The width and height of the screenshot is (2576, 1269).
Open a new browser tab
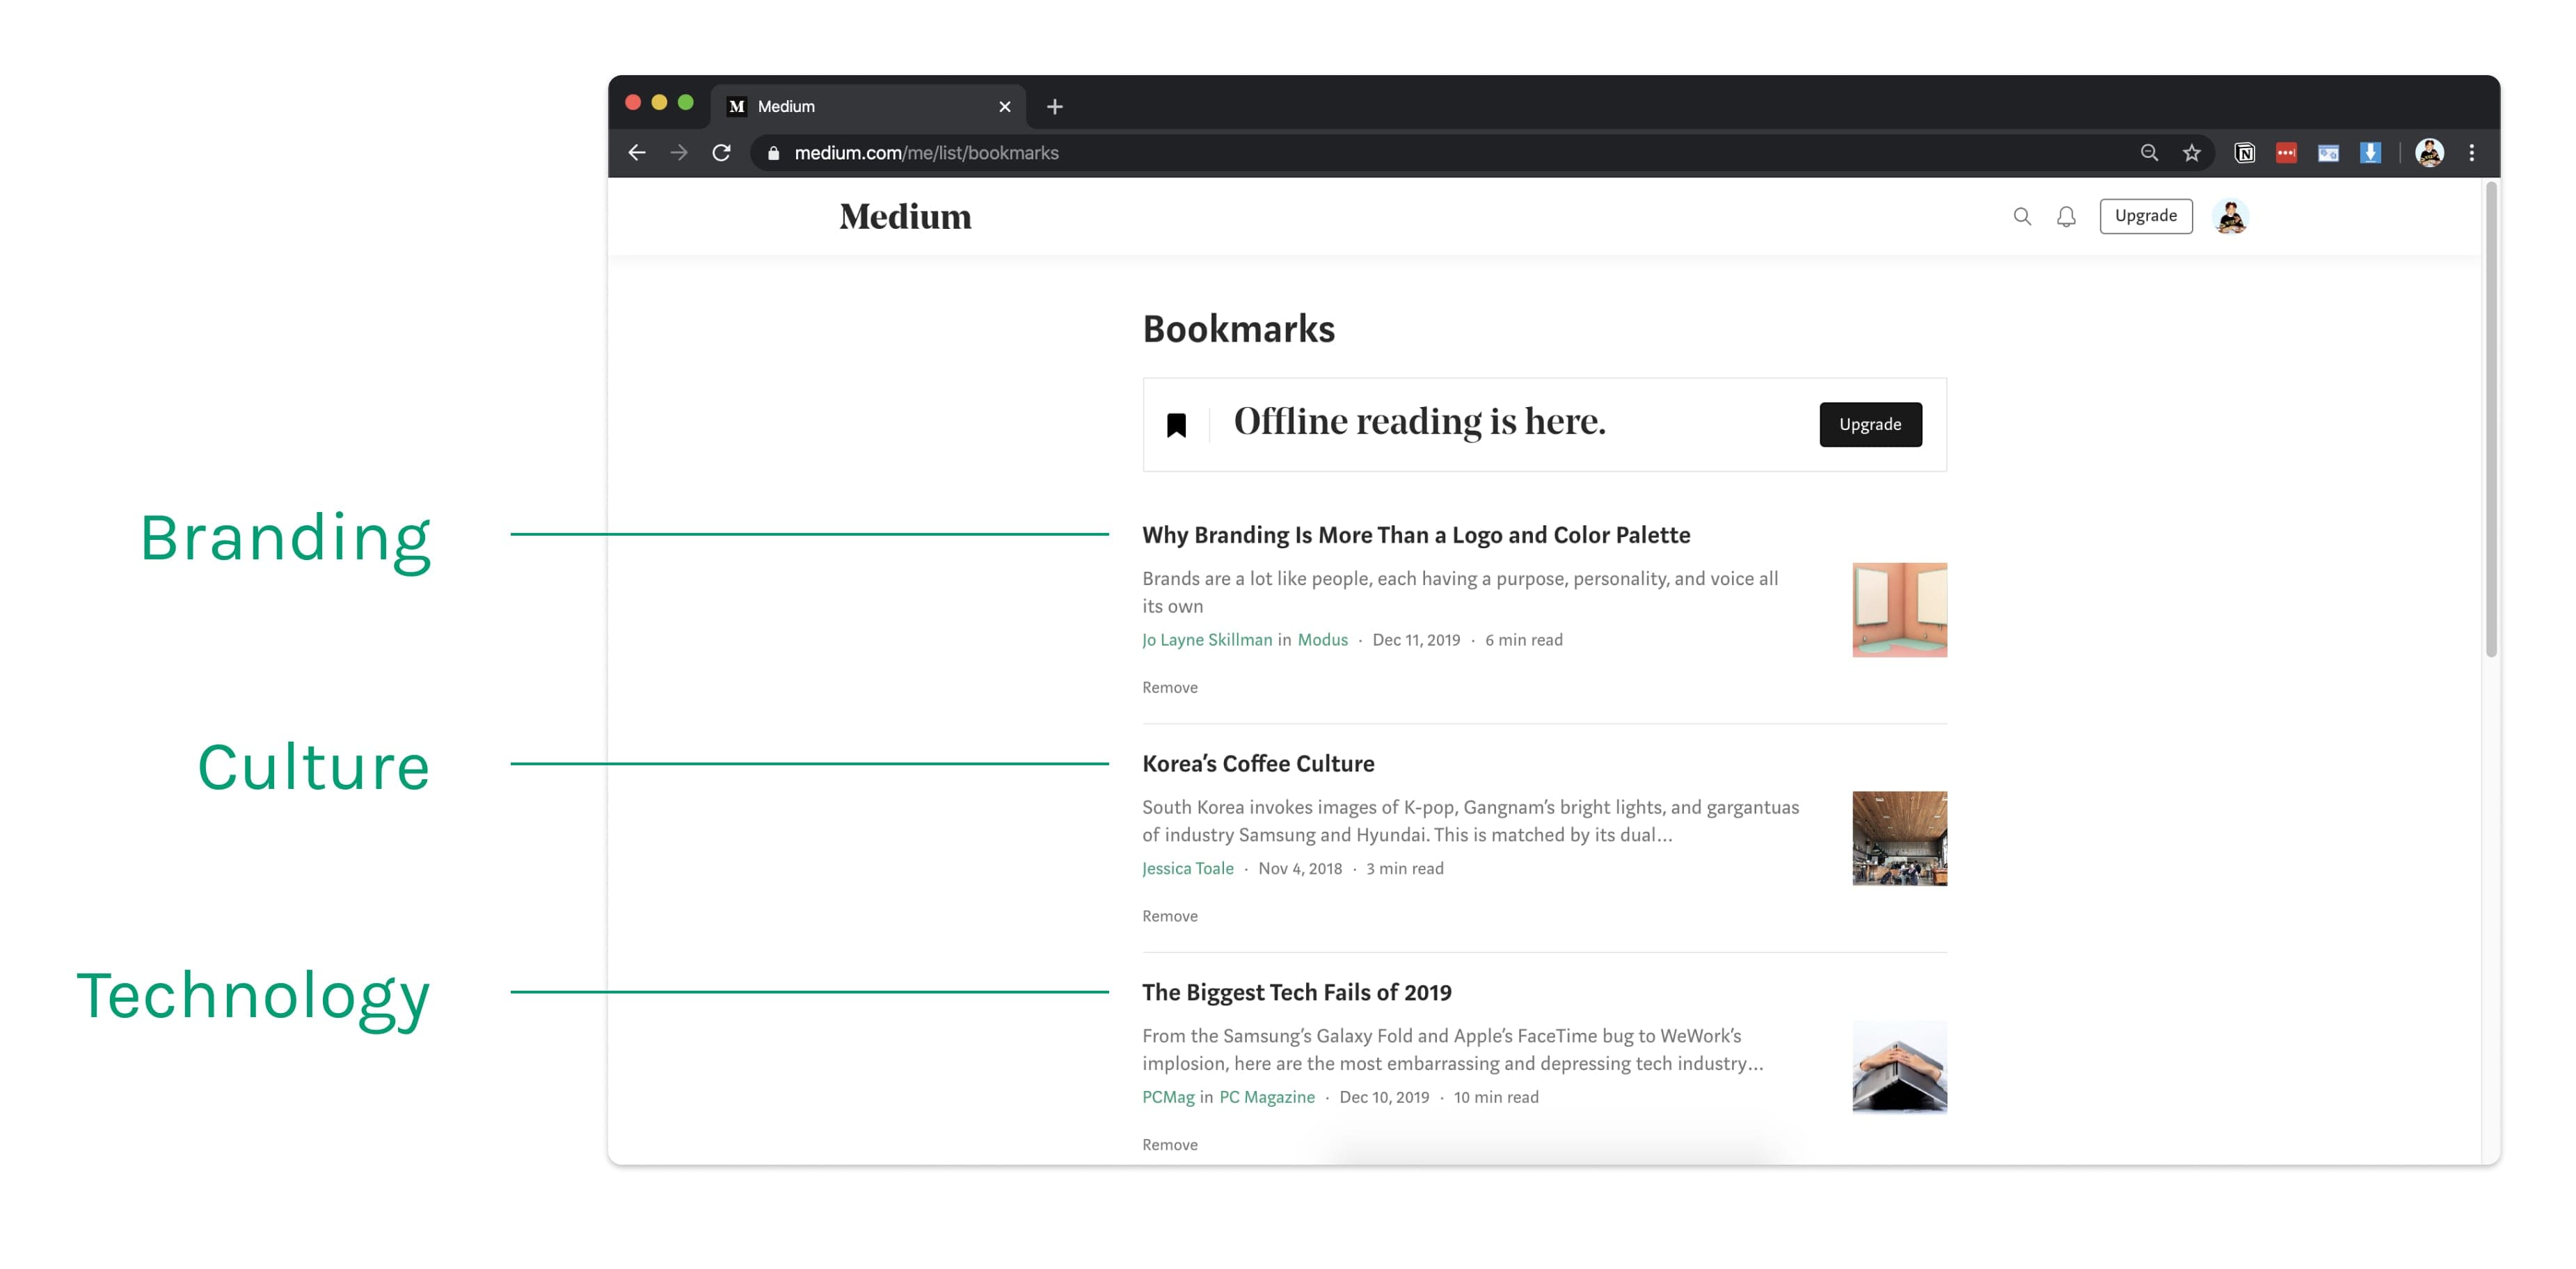1055,107
